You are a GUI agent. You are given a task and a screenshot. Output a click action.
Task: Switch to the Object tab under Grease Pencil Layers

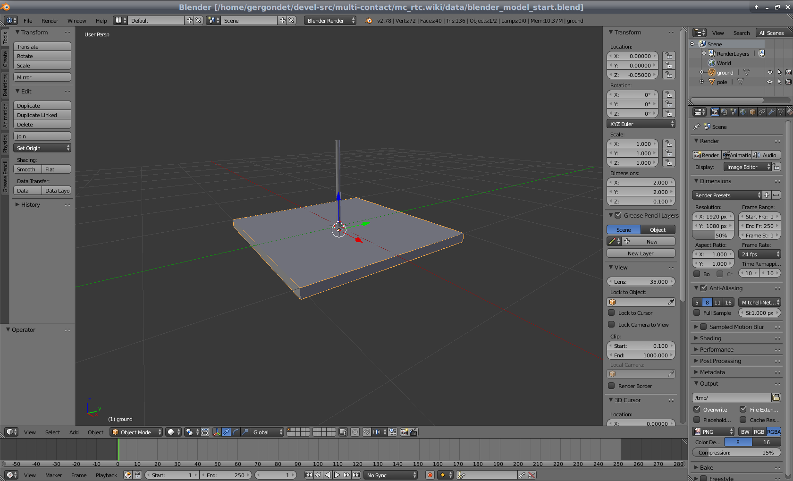658,229
